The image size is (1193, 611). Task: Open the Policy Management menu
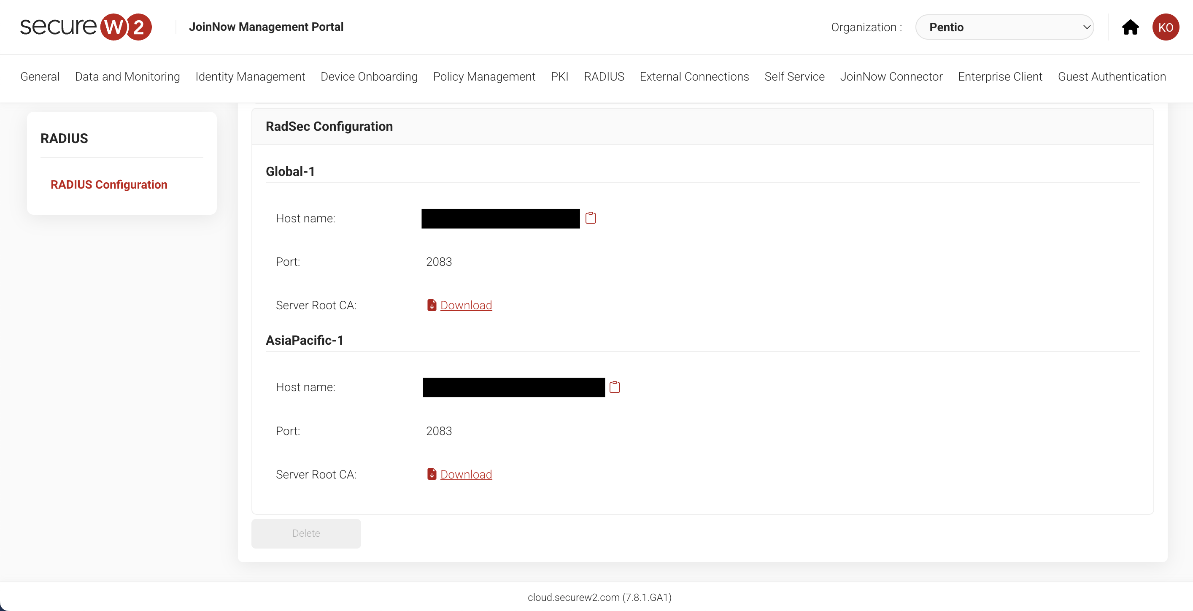click(484, 76)
